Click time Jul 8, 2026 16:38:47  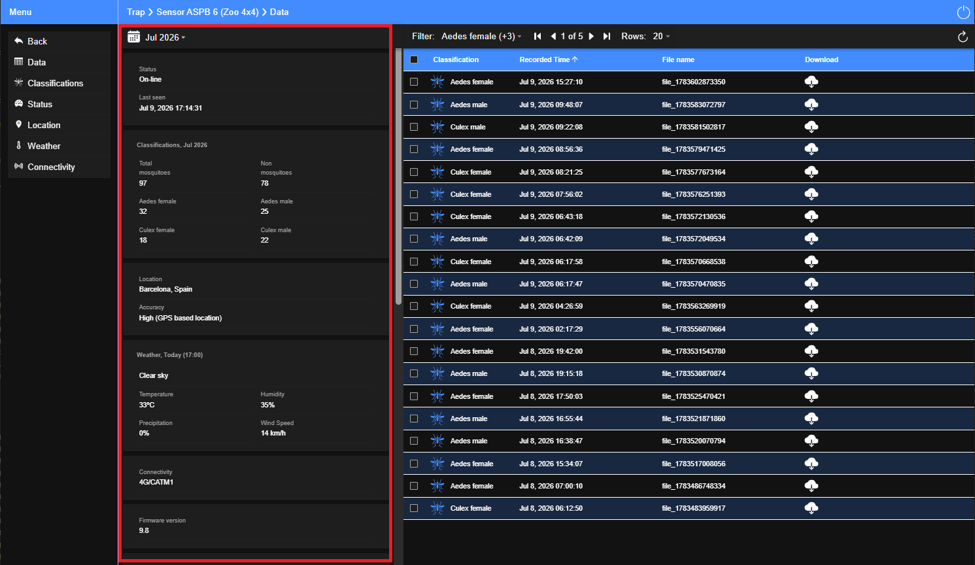551,441
